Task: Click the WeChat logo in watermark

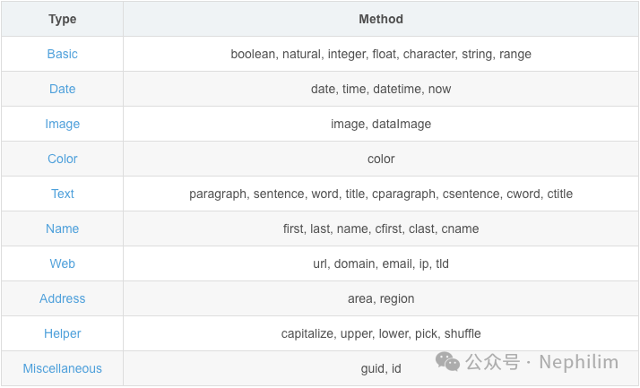Action: tap(448, 361)
